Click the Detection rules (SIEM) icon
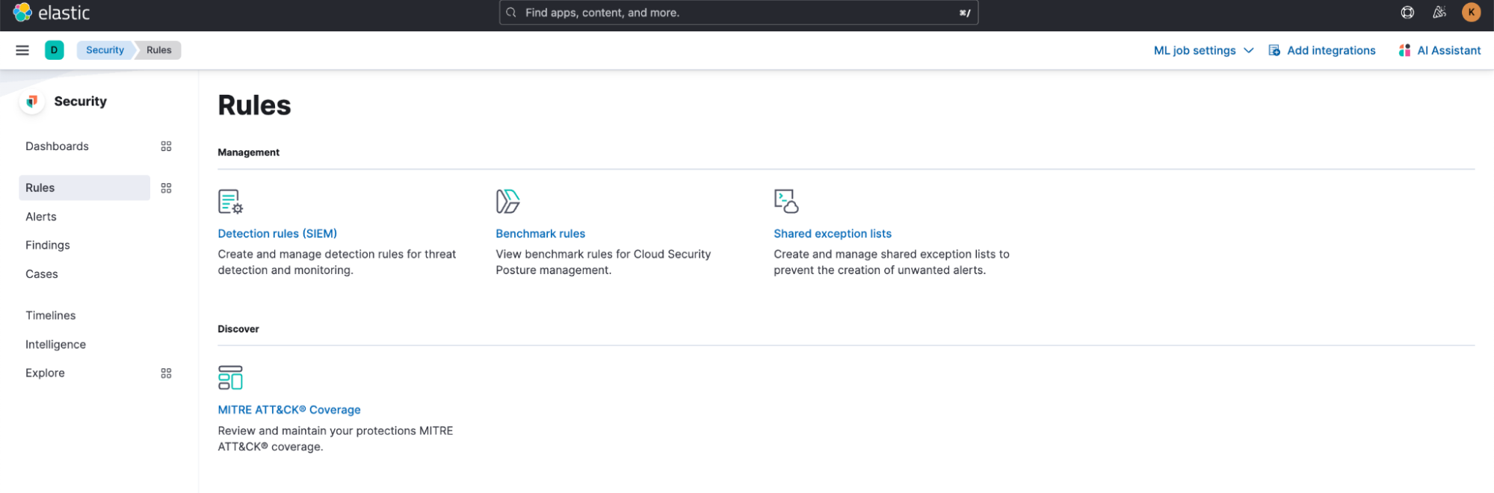The image size is (1494, 493). click(x=230, y=202)
